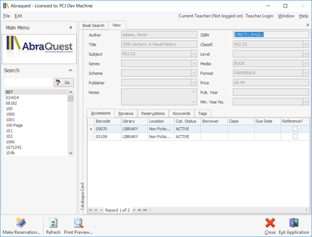Click the Refresh icon
The width and height of the screenshot is (312, 237).
(53, 223)
